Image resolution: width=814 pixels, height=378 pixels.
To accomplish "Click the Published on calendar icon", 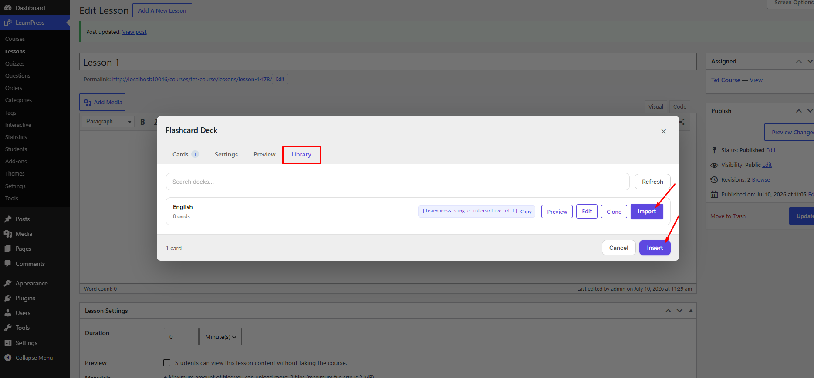I will point(714,194).
